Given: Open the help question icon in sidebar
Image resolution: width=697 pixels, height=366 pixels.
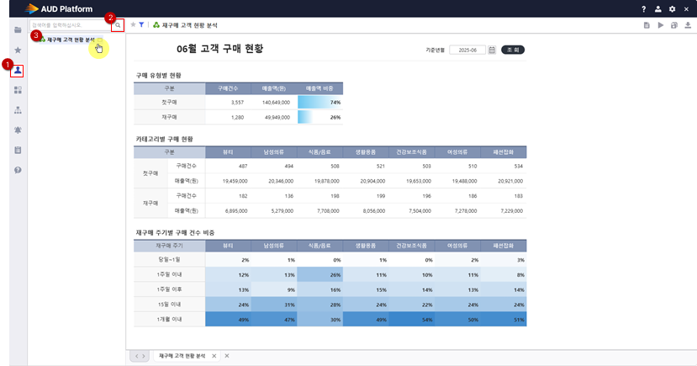Looking at the screenshot, I should coord(18,170).
